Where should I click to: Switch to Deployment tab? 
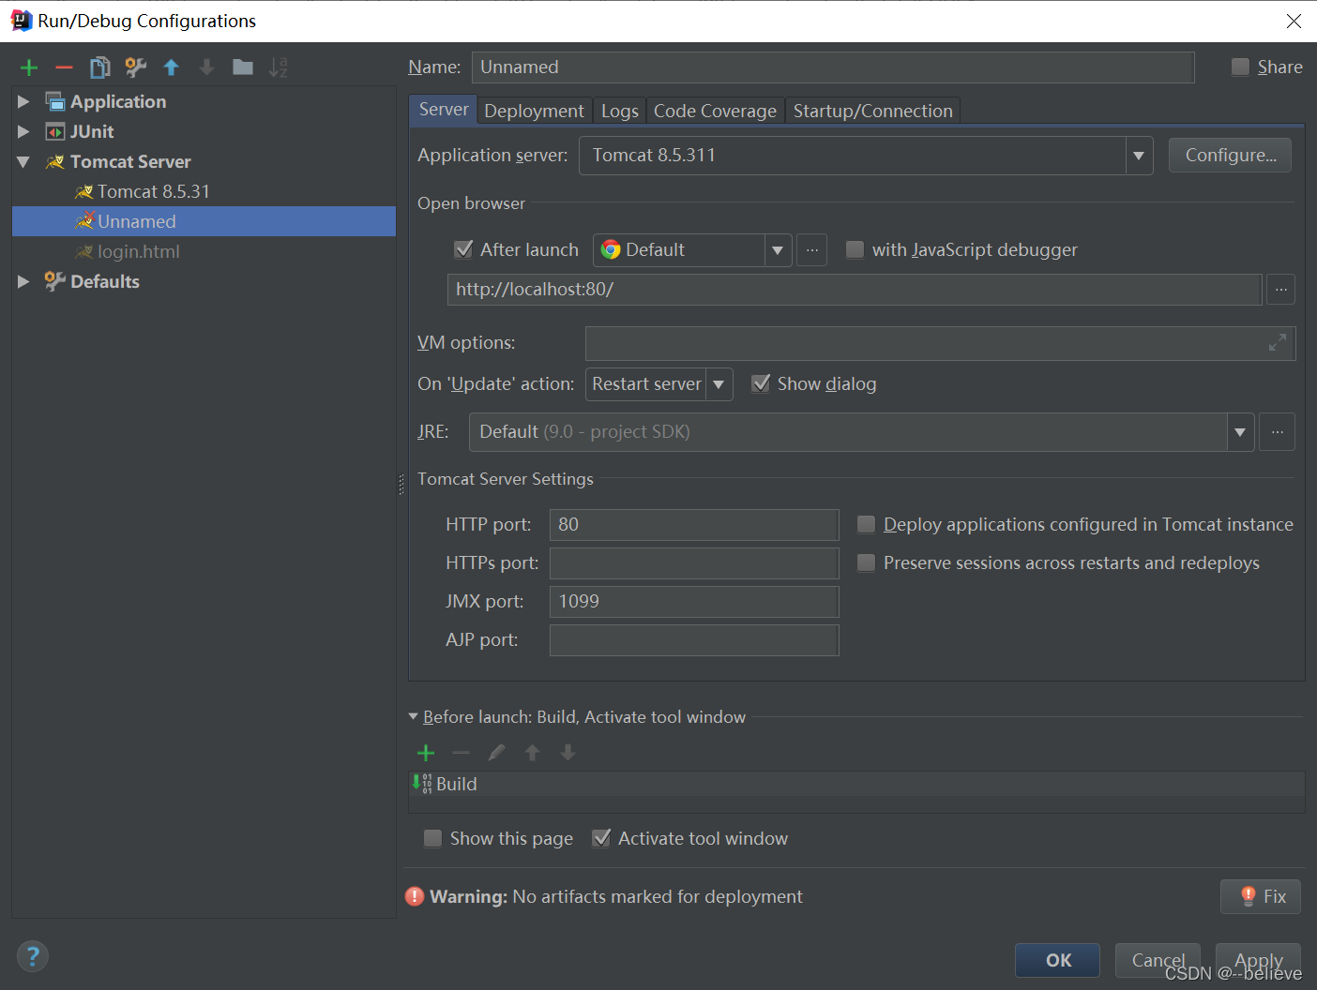(x=535, y=111)
